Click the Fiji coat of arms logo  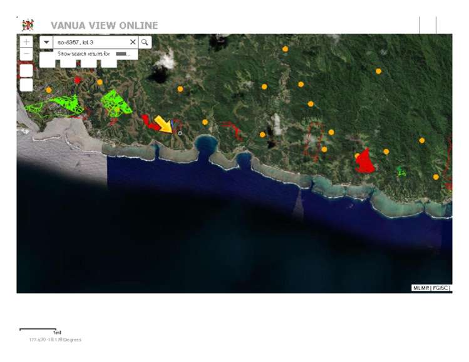point(28,25)
